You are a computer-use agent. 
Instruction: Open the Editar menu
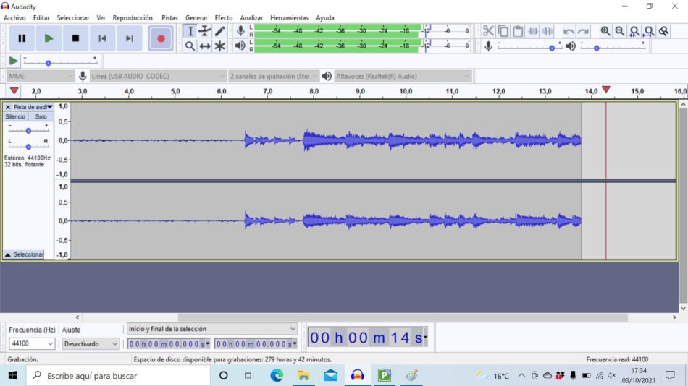pyautogui.click(x=41, y=17)
